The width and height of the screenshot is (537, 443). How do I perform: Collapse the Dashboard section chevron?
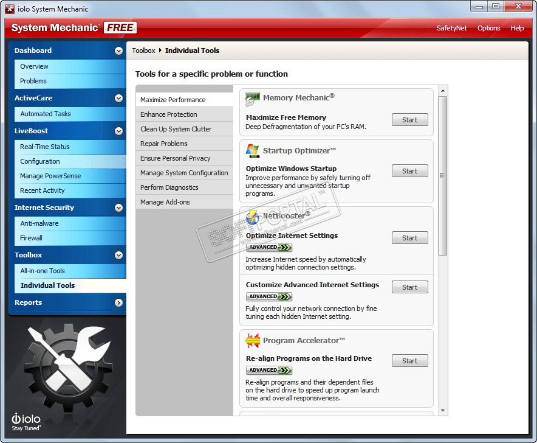pos(119,51)
